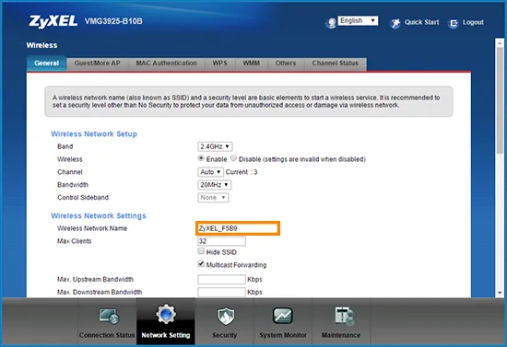Open the Bandwidth 20MHz dropdown
Screen dimensions: 507x347
[215, 185]
